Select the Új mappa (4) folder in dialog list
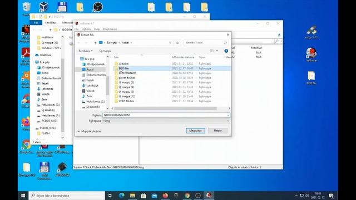This screenshot has width=356, height=200. click(x=126, y=87)
